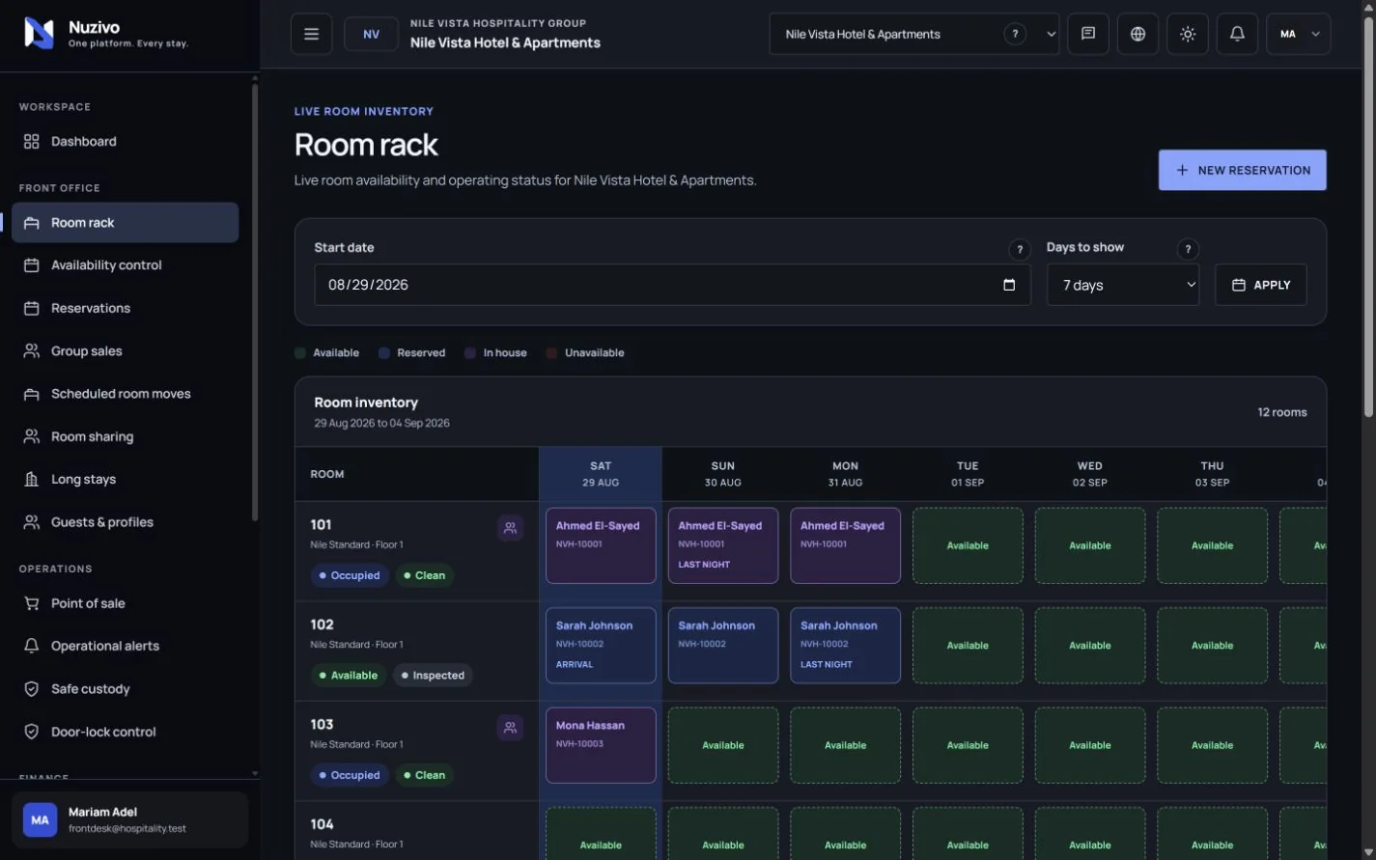Open notifications bell icon
The height and width of the screenshot is (860, 1376).
coord(1237,34)
